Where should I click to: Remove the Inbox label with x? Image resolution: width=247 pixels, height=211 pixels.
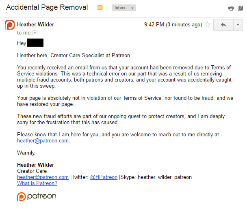[132, 8]
